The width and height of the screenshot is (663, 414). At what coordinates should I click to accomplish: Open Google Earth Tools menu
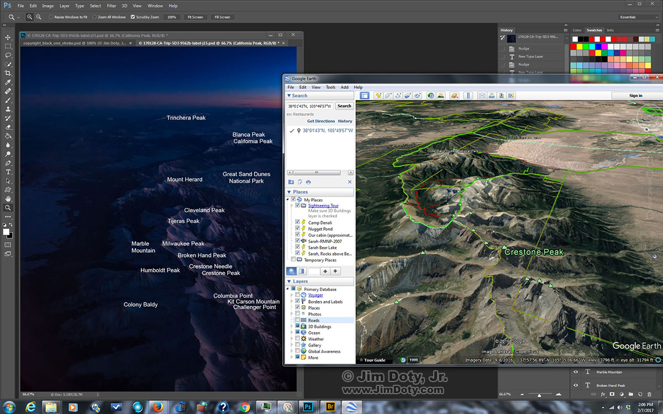pyautogui.click(x=330, y=87)
